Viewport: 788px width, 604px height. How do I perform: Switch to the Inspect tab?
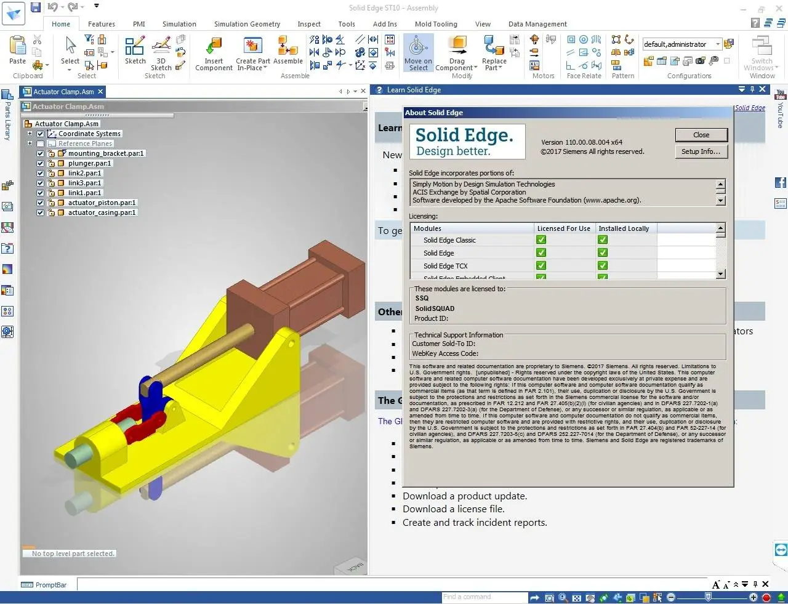click(x=309, y=24)
